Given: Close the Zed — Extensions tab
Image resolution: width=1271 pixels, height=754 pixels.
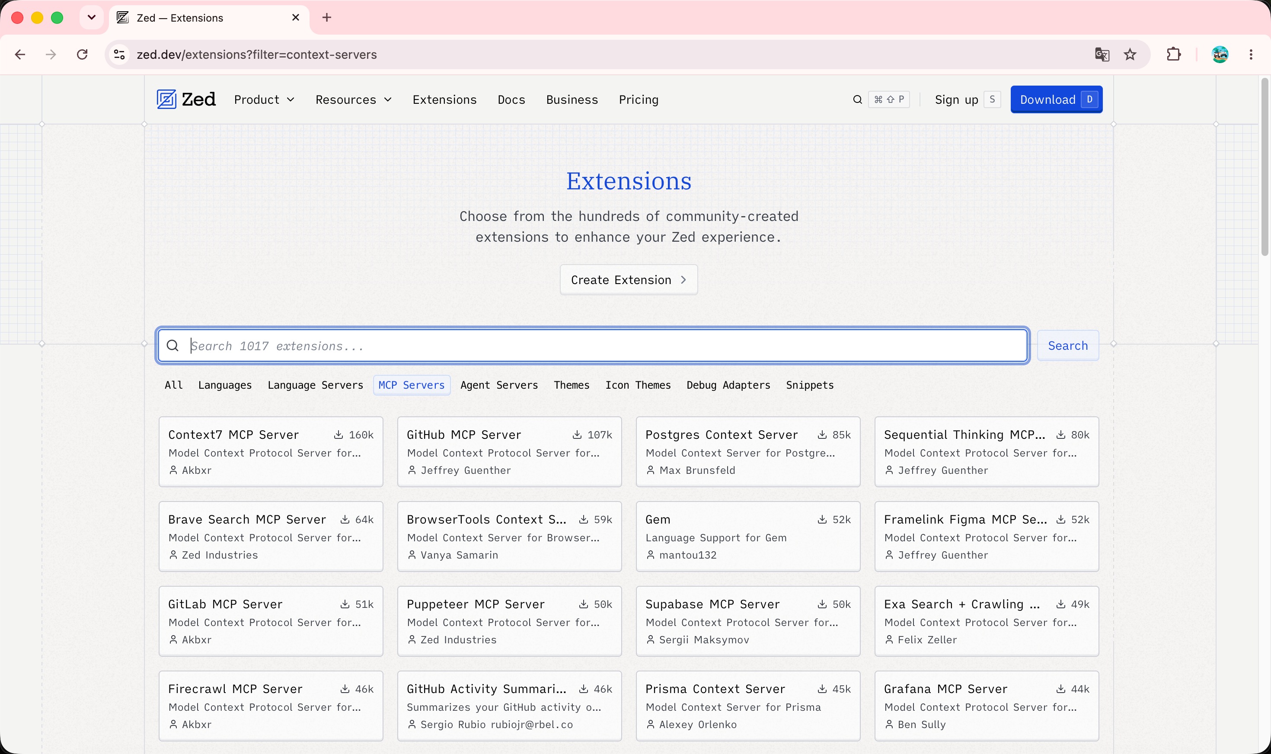Looking at the screenshot, I should [x=296, y=18].
